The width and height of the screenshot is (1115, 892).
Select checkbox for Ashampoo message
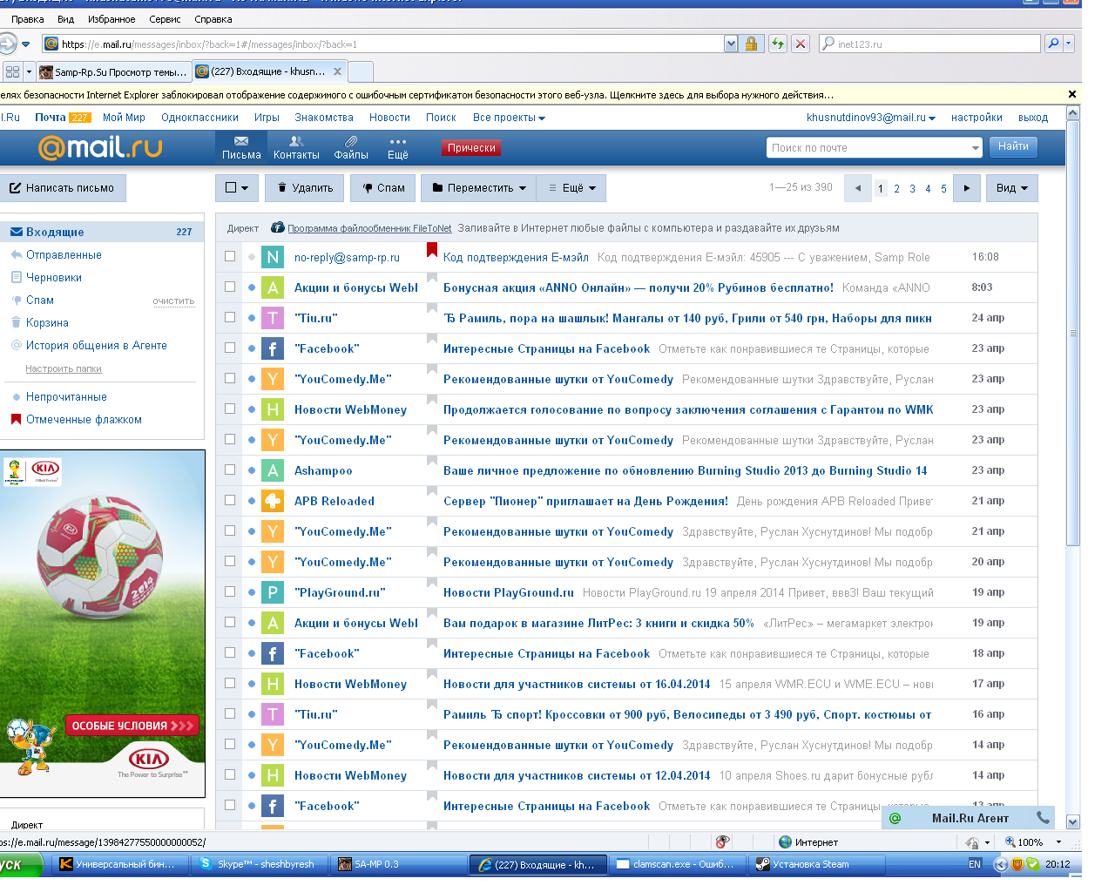pyautogui.click(x=230, y=470)
